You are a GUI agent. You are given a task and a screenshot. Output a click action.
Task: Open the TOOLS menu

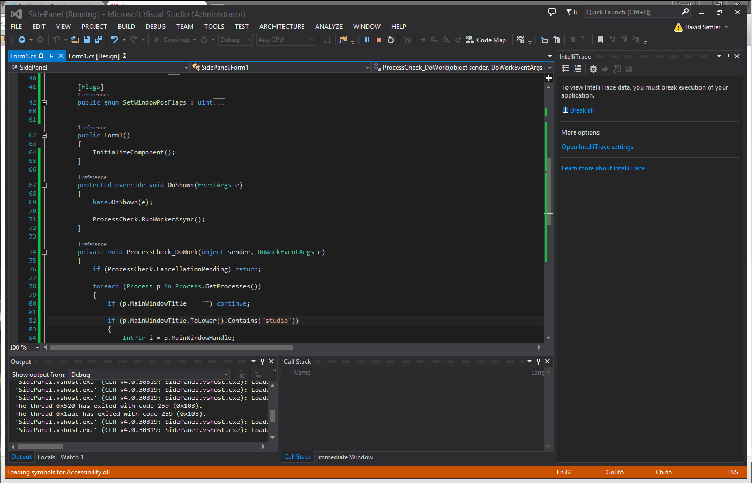click(x=214, y=26)
